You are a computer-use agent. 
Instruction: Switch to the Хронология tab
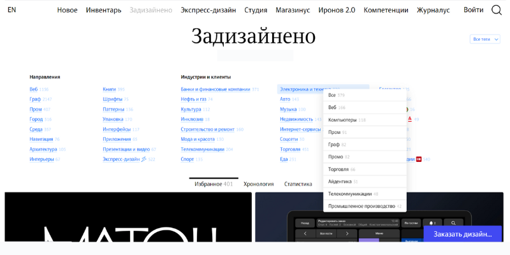[x=258, y=184]
